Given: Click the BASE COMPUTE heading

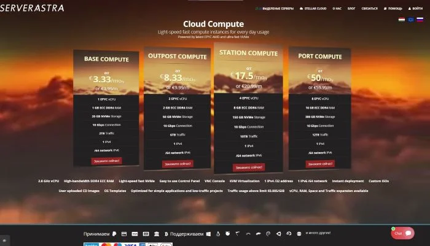Looking at the screenshot, I should (x=106, y=59).
